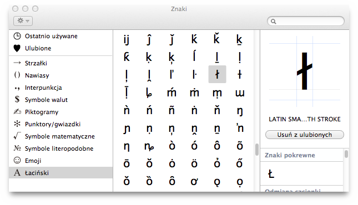Select the l with apostrophe caron character
Viewport: 358px width, 205px height.
click(x=172, y=74)
